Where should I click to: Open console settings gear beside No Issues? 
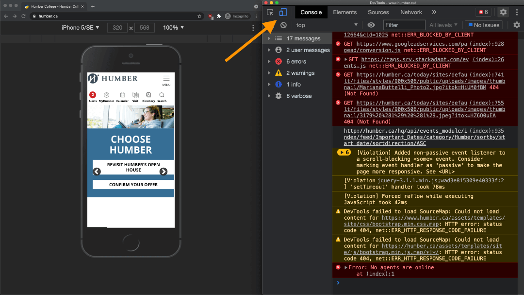click(x=517, y=25)
